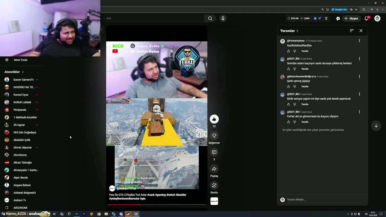Close the Yorumlar comments panel
The height and width of the screenshot is (217, 386).
point(361,30)
